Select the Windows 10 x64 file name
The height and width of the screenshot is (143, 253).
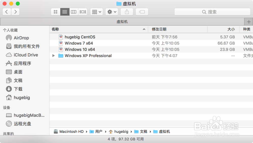[x=80, y=49]
